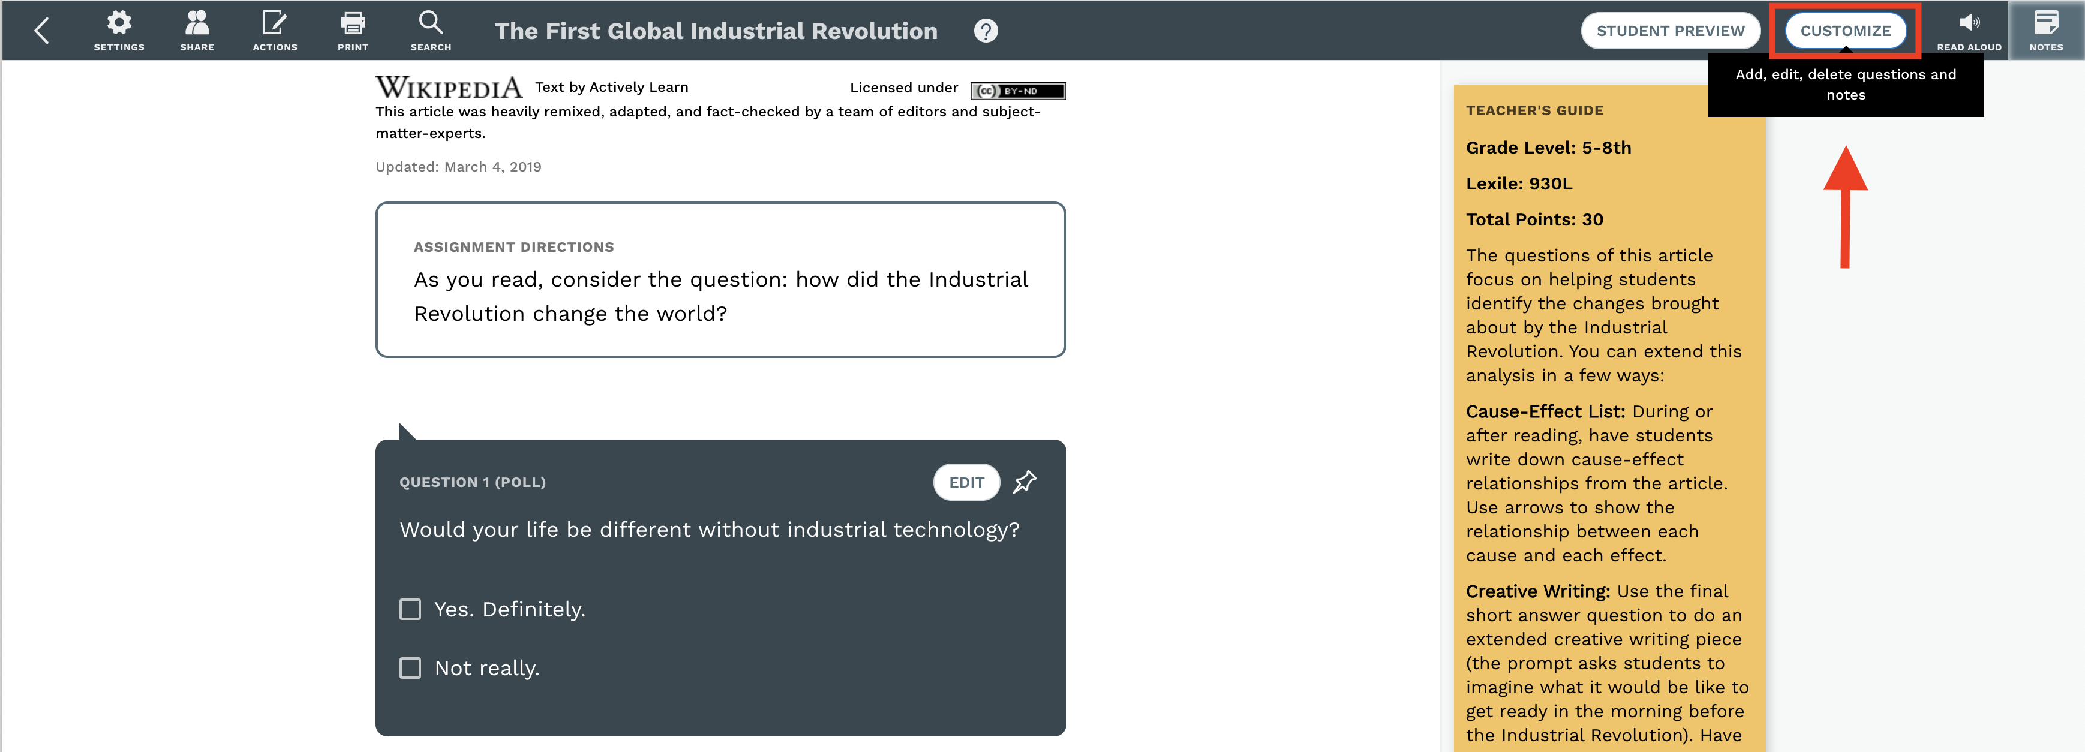The height and width of the screenshot is (752, 2085).
Task: Click the Assignment Directions box
Action: pos(720,279)
